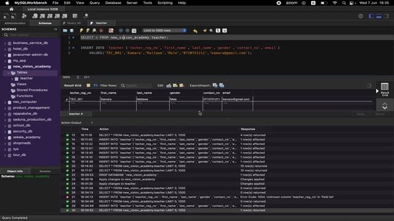This screenshot has width=394, height=221.
Task: Open the Home screen tab icon
Action: 11,9
